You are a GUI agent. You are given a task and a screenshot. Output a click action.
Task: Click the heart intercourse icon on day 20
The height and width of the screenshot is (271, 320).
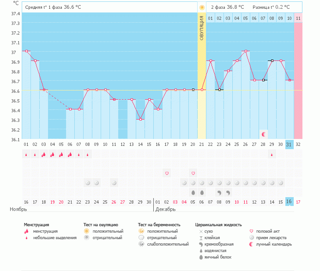(x=193, y=173)
